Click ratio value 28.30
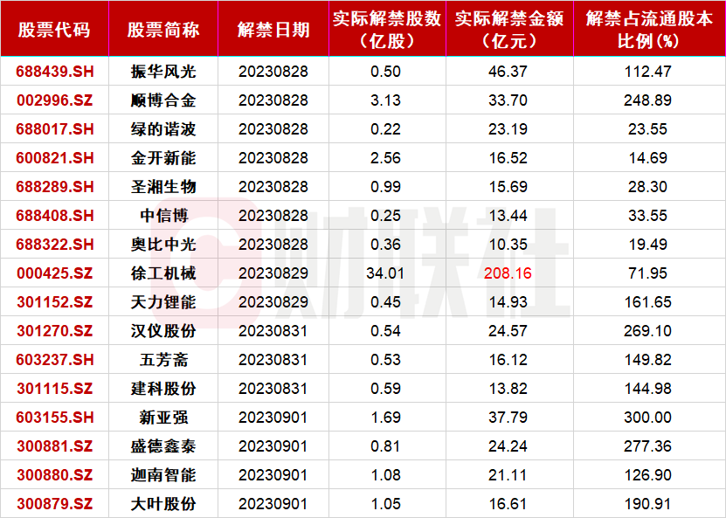 point(647,187)
